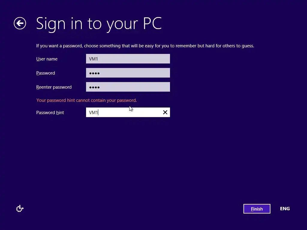Focus the Password input field
The height and width of the screenshot is (230, 307).
click(x=128, y=73)
